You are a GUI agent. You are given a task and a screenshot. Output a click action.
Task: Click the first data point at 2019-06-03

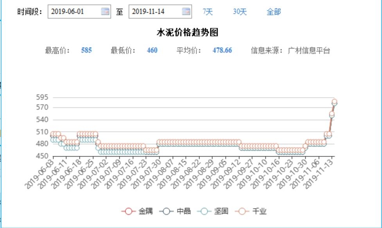click(53, 134)
